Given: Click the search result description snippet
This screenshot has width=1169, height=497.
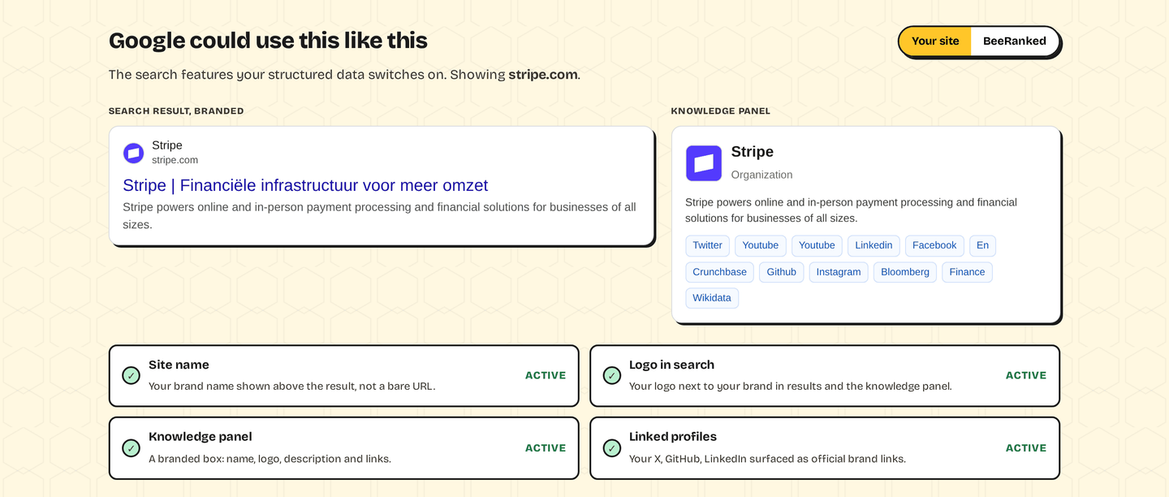Looking at the screenshot, I should click(x=379, y=215).
